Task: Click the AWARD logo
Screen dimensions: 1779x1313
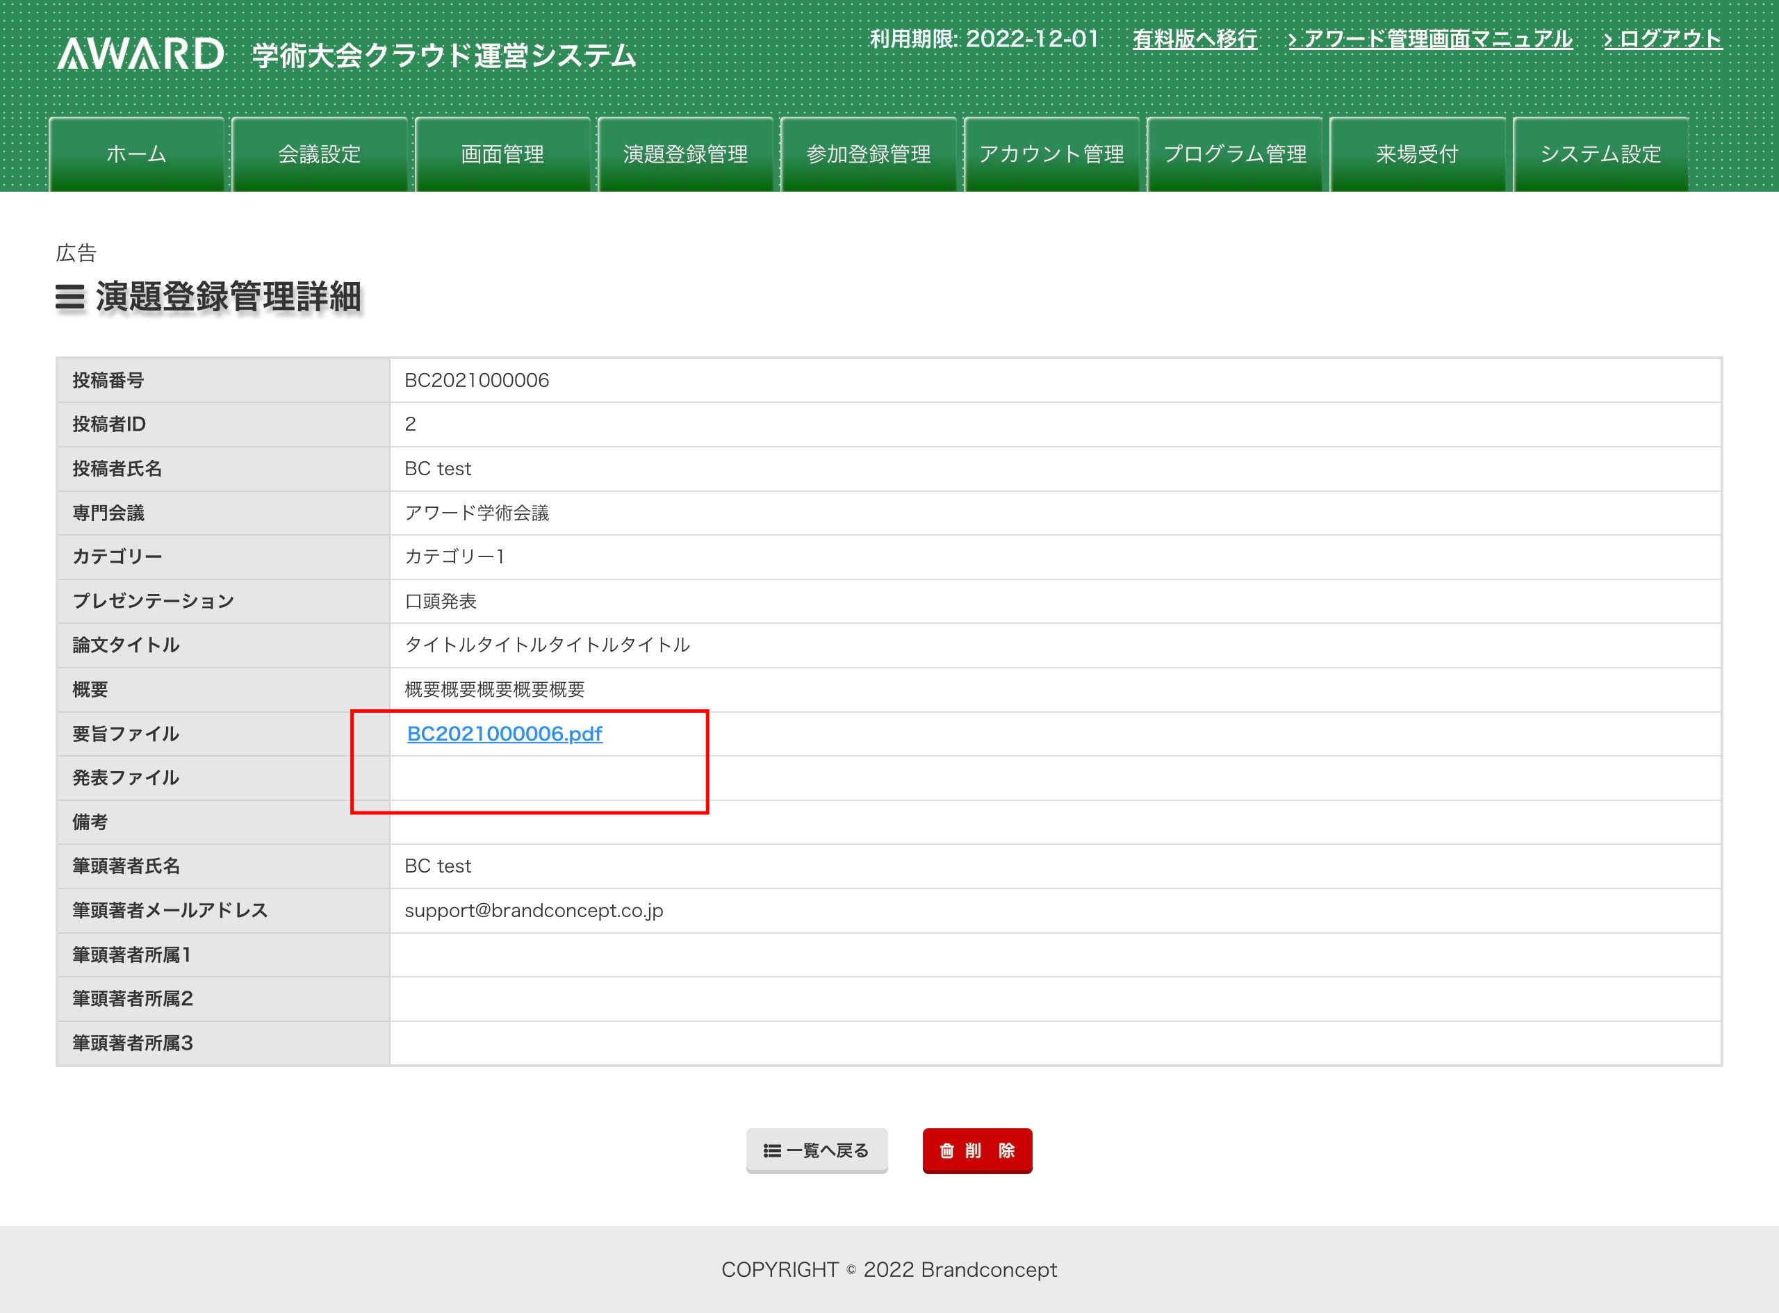Action: pos(140,54)
